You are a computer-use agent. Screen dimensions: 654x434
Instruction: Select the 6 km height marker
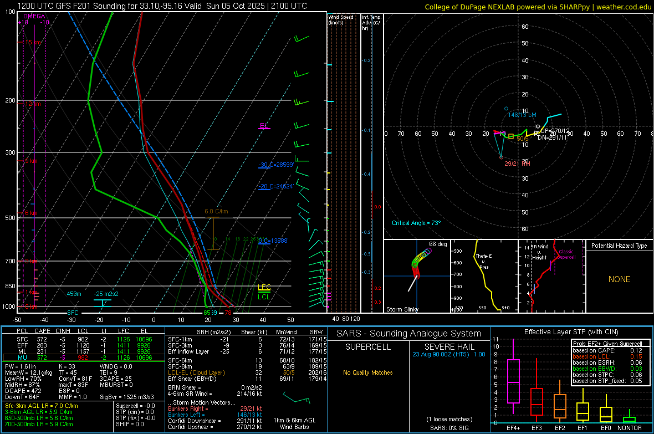click(31, 213)
